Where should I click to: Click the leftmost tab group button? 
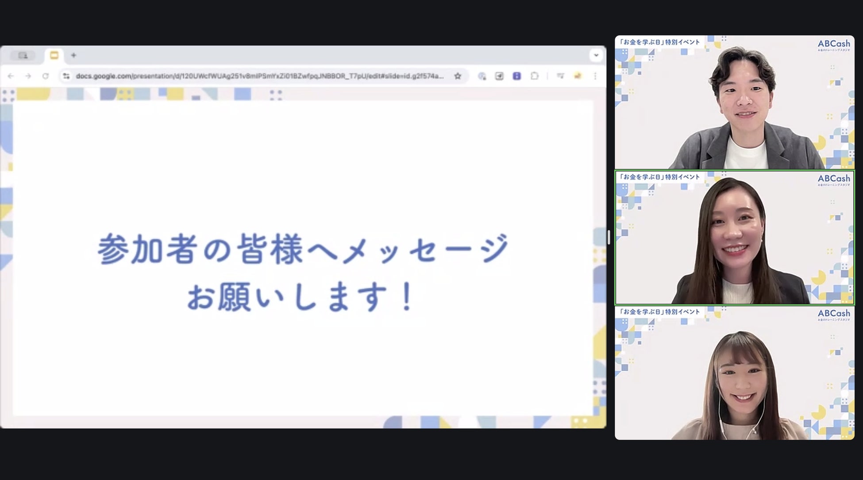(23, 55)
